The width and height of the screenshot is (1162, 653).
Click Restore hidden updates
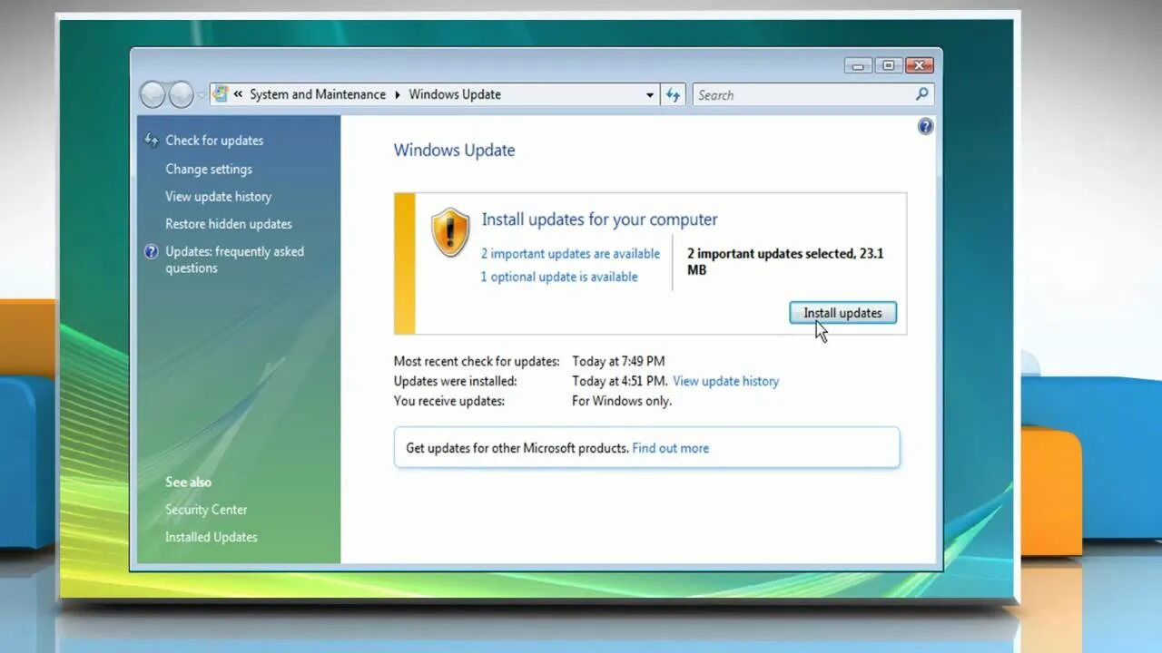tap(229, 224)
